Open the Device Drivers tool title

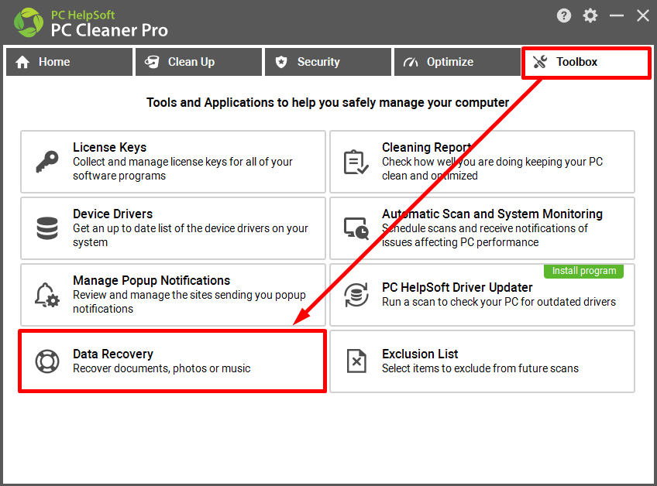(x=112, y=214)
